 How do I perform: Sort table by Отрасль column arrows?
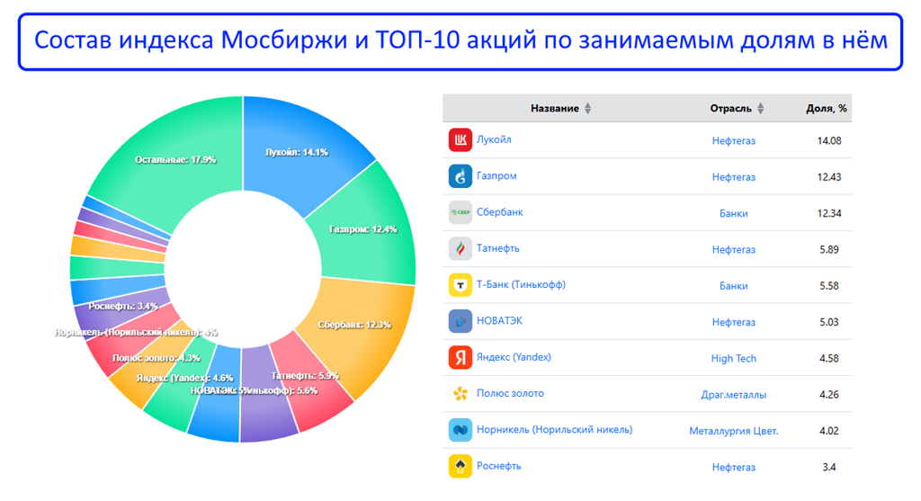click(760, 109)
